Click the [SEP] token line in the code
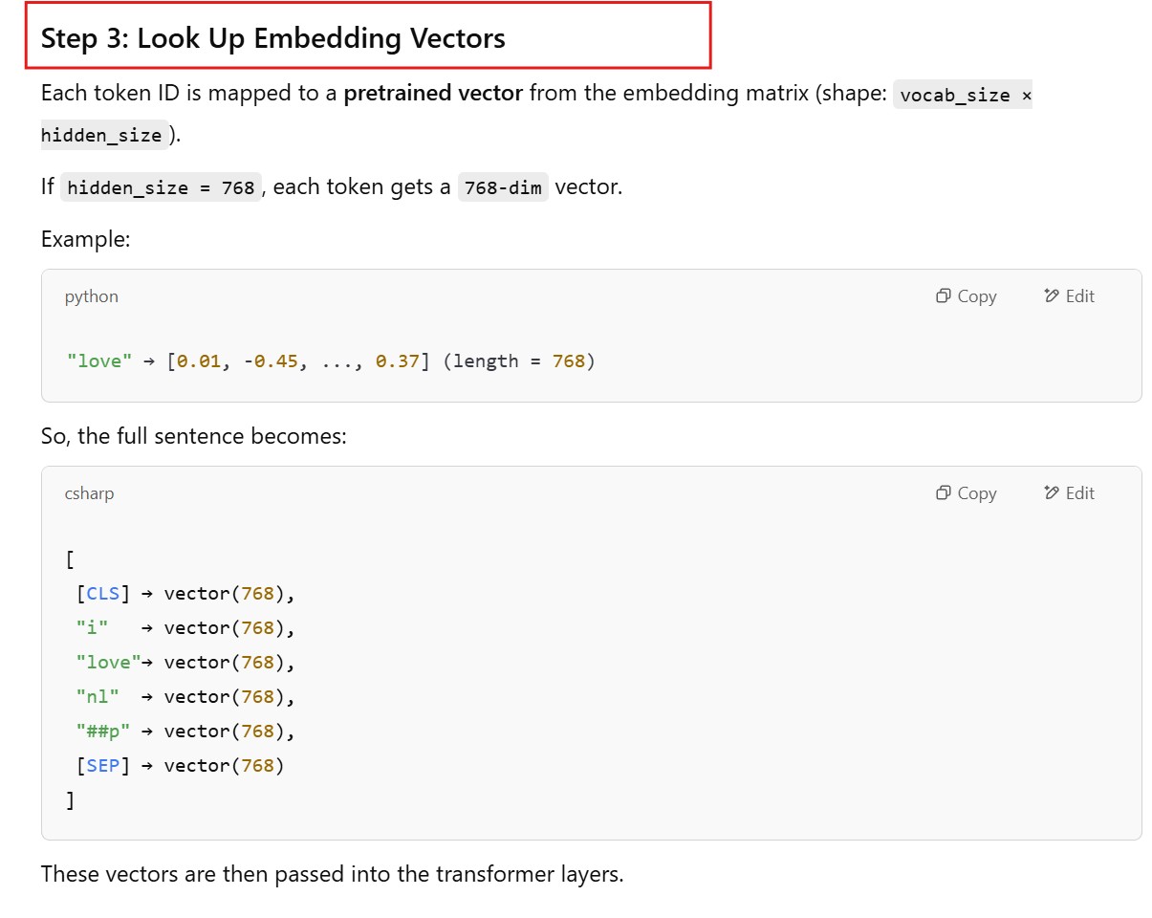 pyautogui.click(x=180, y=766)
